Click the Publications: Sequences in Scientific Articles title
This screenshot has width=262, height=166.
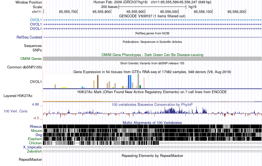[x=152, y=42]
